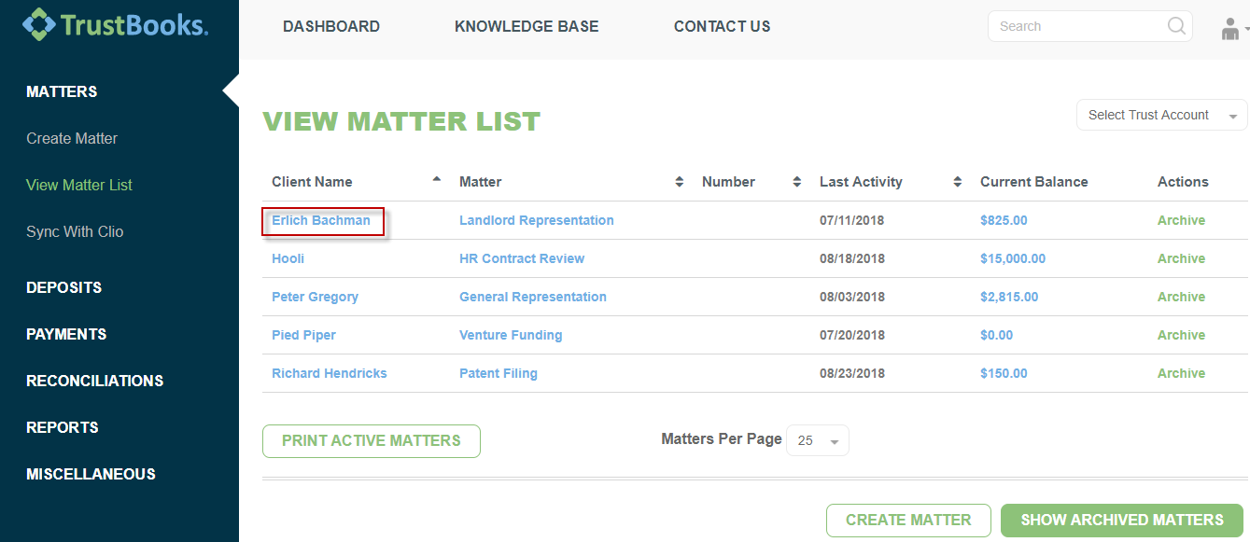Sort the Number column
Viewport: 1250px width, 542px height.
(x=796, y=182)
